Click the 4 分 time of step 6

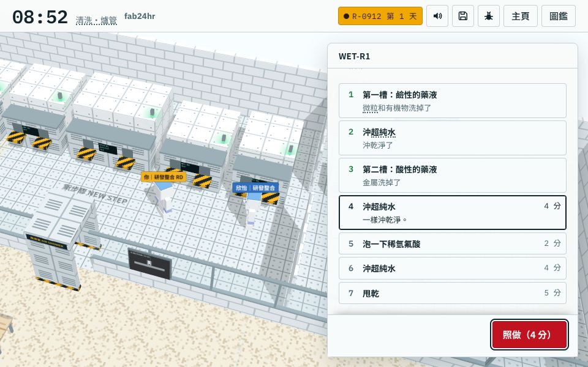click(x=552, y=268)
